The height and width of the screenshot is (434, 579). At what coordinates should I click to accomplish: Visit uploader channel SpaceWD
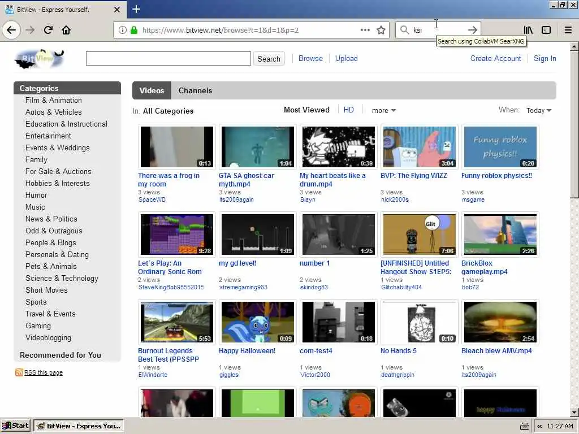pos(152,199)
